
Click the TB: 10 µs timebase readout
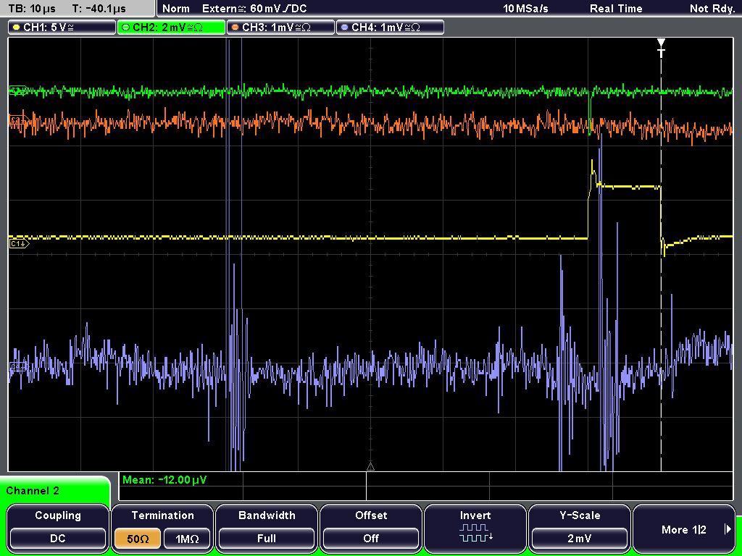32,9
